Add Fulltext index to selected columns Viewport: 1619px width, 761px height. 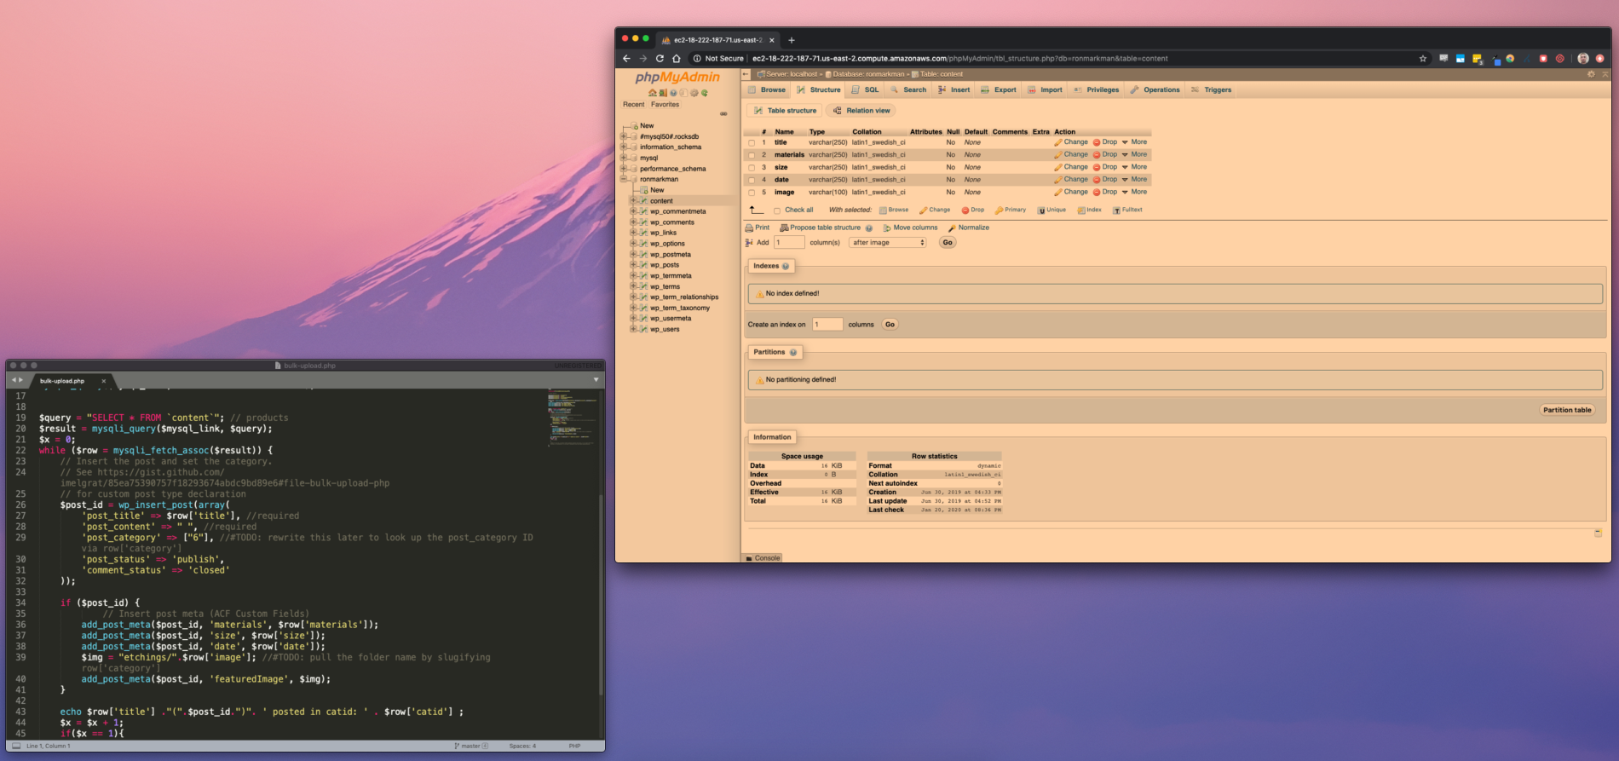click(x=1127, y=210)
